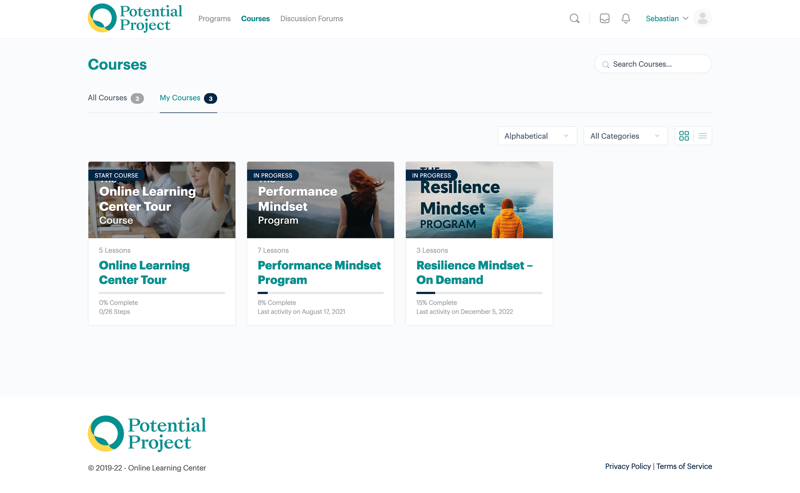
Task: Click the header search magnifier icon
Action: coord(574,18)
